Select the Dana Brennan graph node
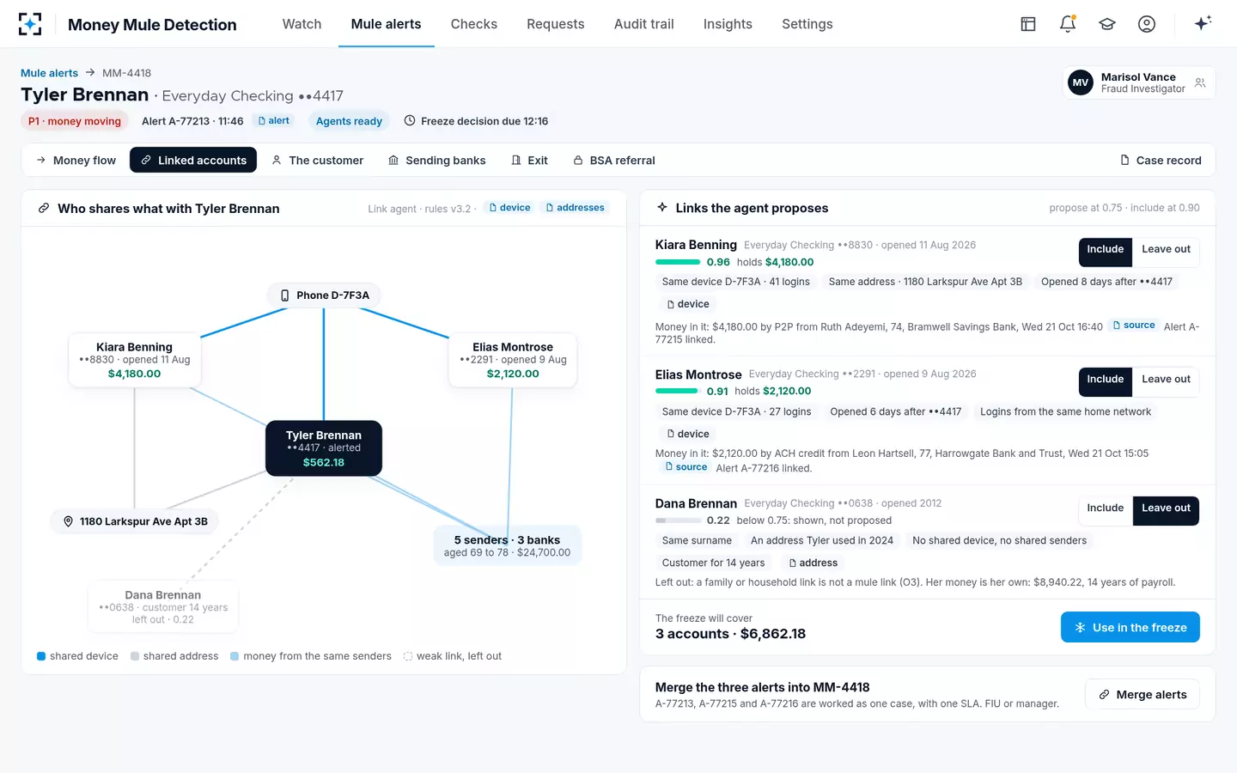The height and width of the screenshot is (773, 1237). [163, 606]
